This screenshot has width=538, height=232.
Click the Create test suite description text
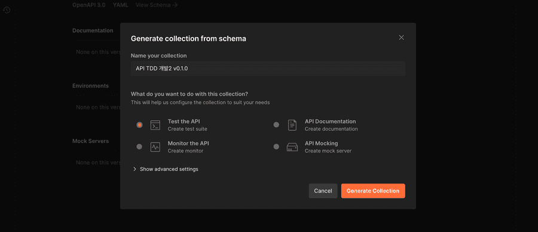pyautogui.click(x=187, y=129)
